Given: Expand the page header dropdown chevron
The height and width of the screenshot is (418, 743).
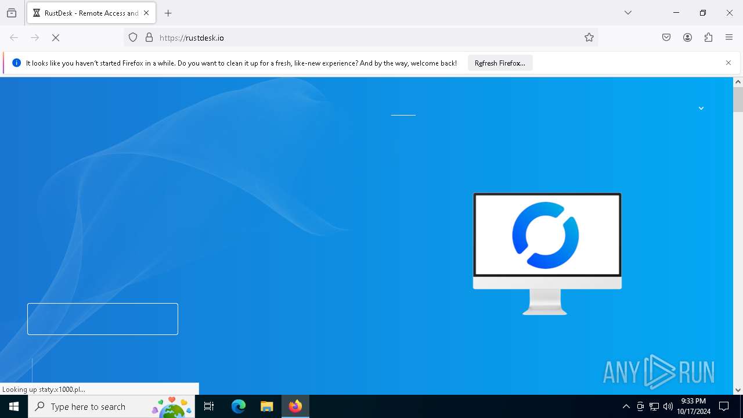Looking at the screenshot, I should click(701, 108).
